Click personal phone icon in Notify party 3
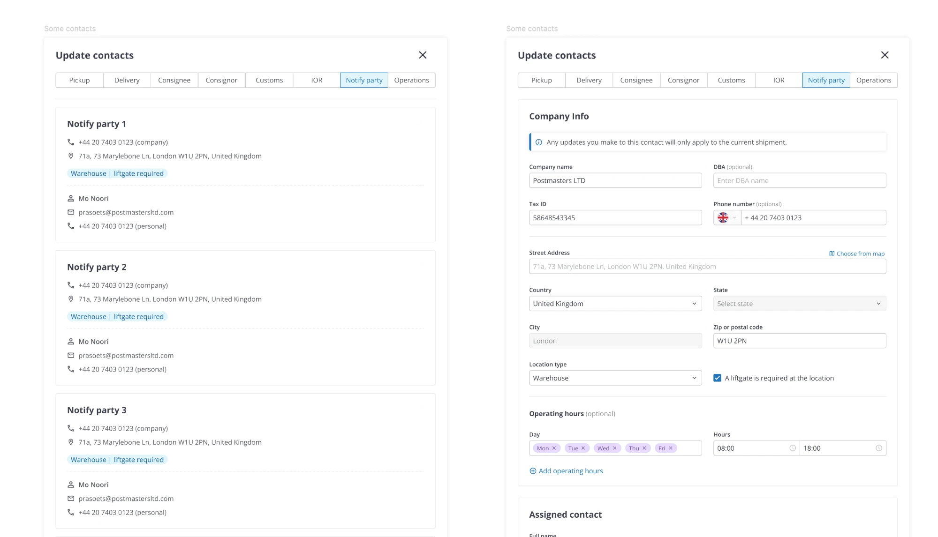 (71, 512)
